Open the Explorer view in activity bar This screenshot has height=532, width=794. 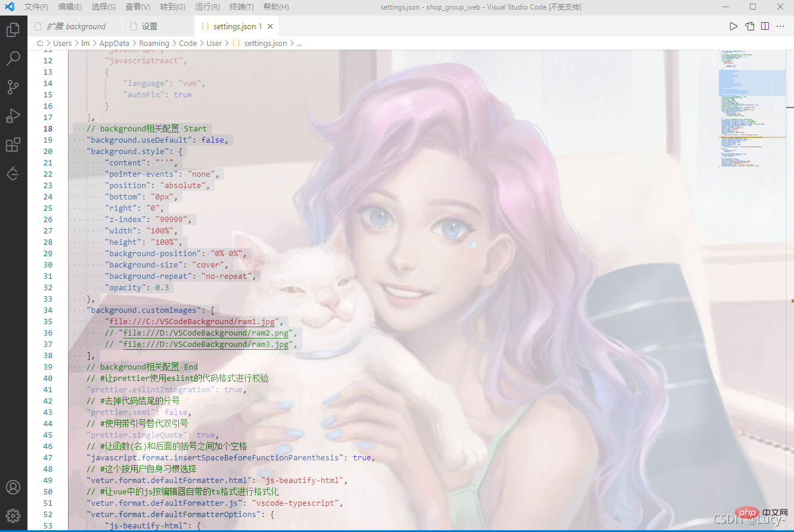click(13, 30)
